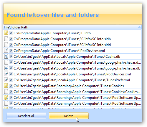Click the XML file icon for ProgramData iPodDevices.xml
This screenshot has width=147, height=127.
(6, 51)
